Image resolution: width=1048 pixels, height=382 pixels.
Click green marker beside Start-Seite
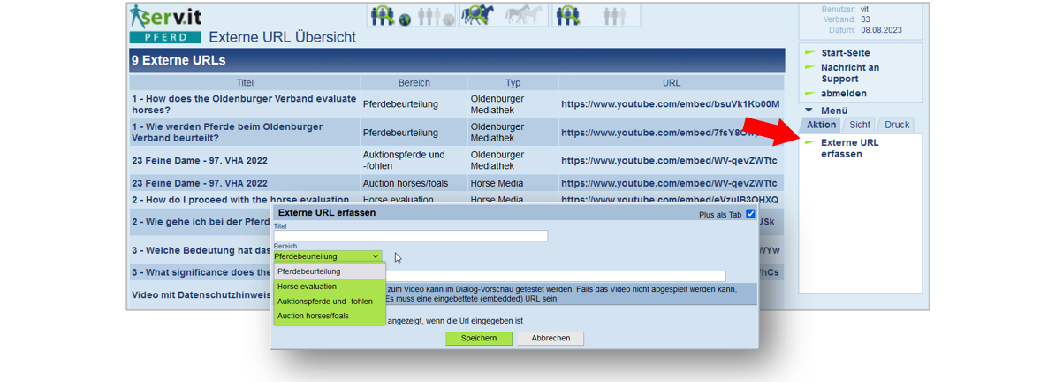click(x=809, y=52)
